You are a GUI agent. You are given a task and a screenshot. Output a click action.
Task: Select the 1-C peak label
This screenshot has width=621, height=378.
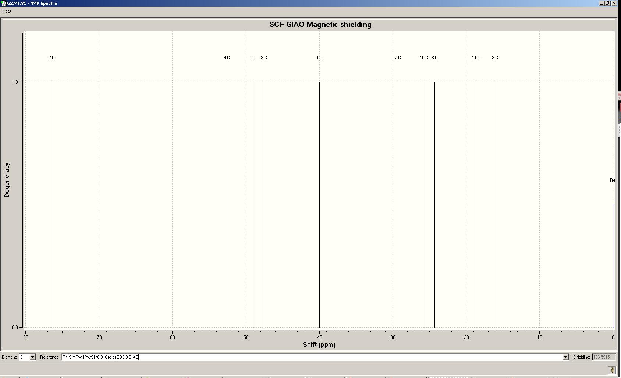pyautogui.click(x=319, y=58)
